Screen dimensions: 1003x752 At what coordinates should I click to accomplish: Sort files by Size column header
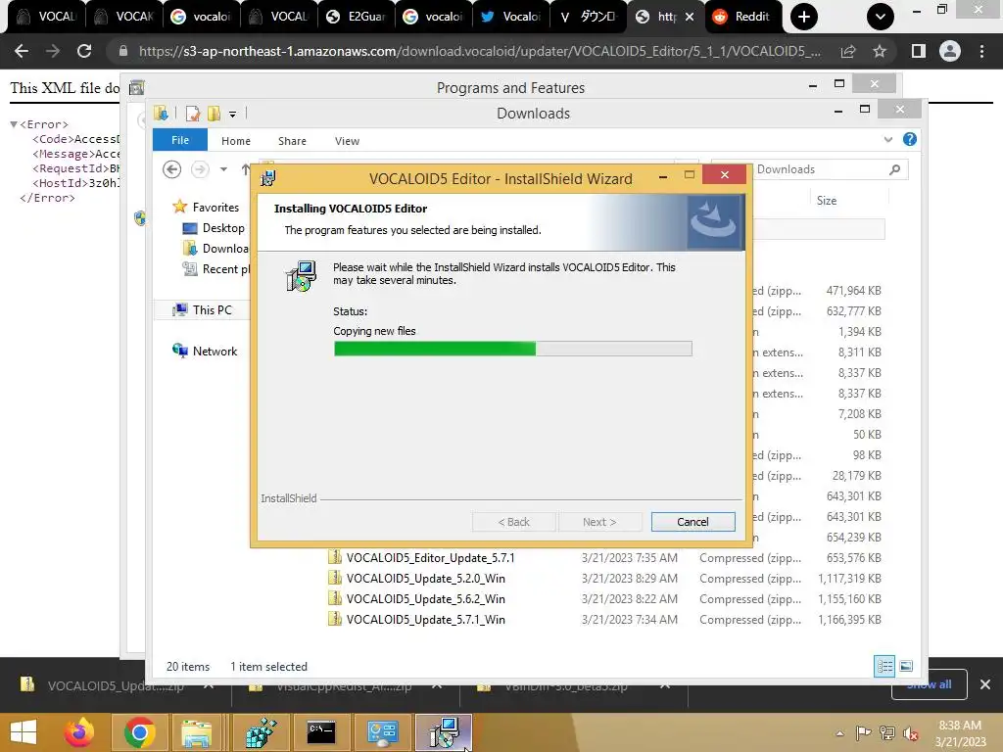coord(826,200)
